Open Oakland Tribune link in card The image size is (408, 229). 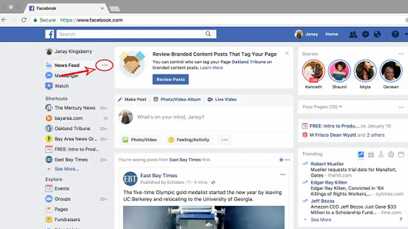pyautogui.click(x=249, y=62)
